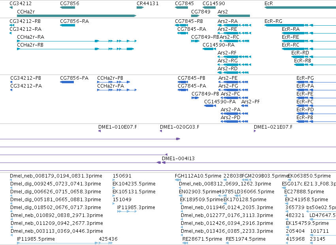
Task: Select the EcR-RA transcript label
Action: point(291,29)
